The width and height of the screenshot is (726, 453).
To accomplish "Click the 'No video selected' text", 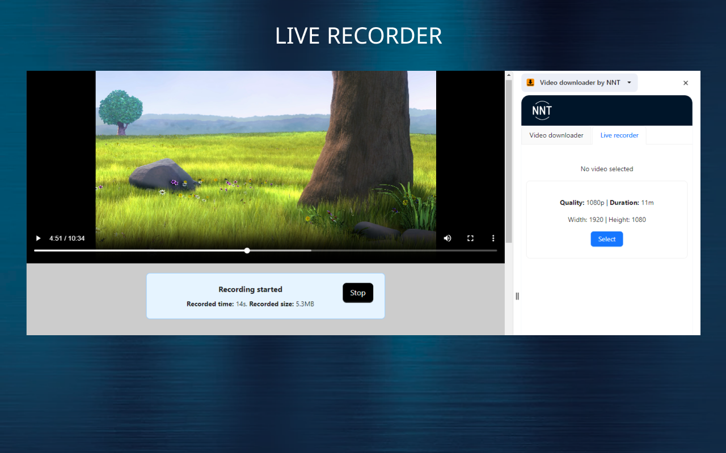I will tap(607, 169).
